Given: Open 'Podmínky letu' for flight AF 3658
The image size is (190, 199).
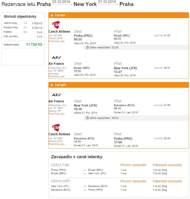Looking at the screenshot, I should pyautogui.click(x=56, y=77).
